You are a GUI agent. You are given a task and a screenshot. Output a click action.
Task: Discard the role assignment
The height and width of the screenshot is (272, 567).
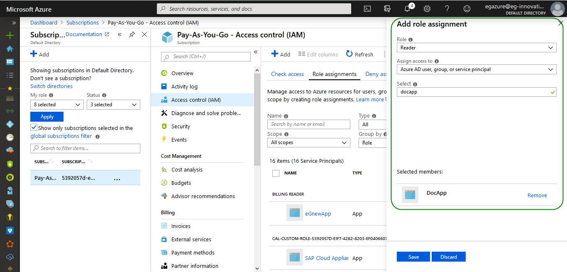click(x=449, y=257)
